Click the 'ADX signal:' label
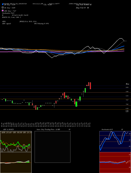The width and height of the screenshot is (131, 173). coord(7,24)
